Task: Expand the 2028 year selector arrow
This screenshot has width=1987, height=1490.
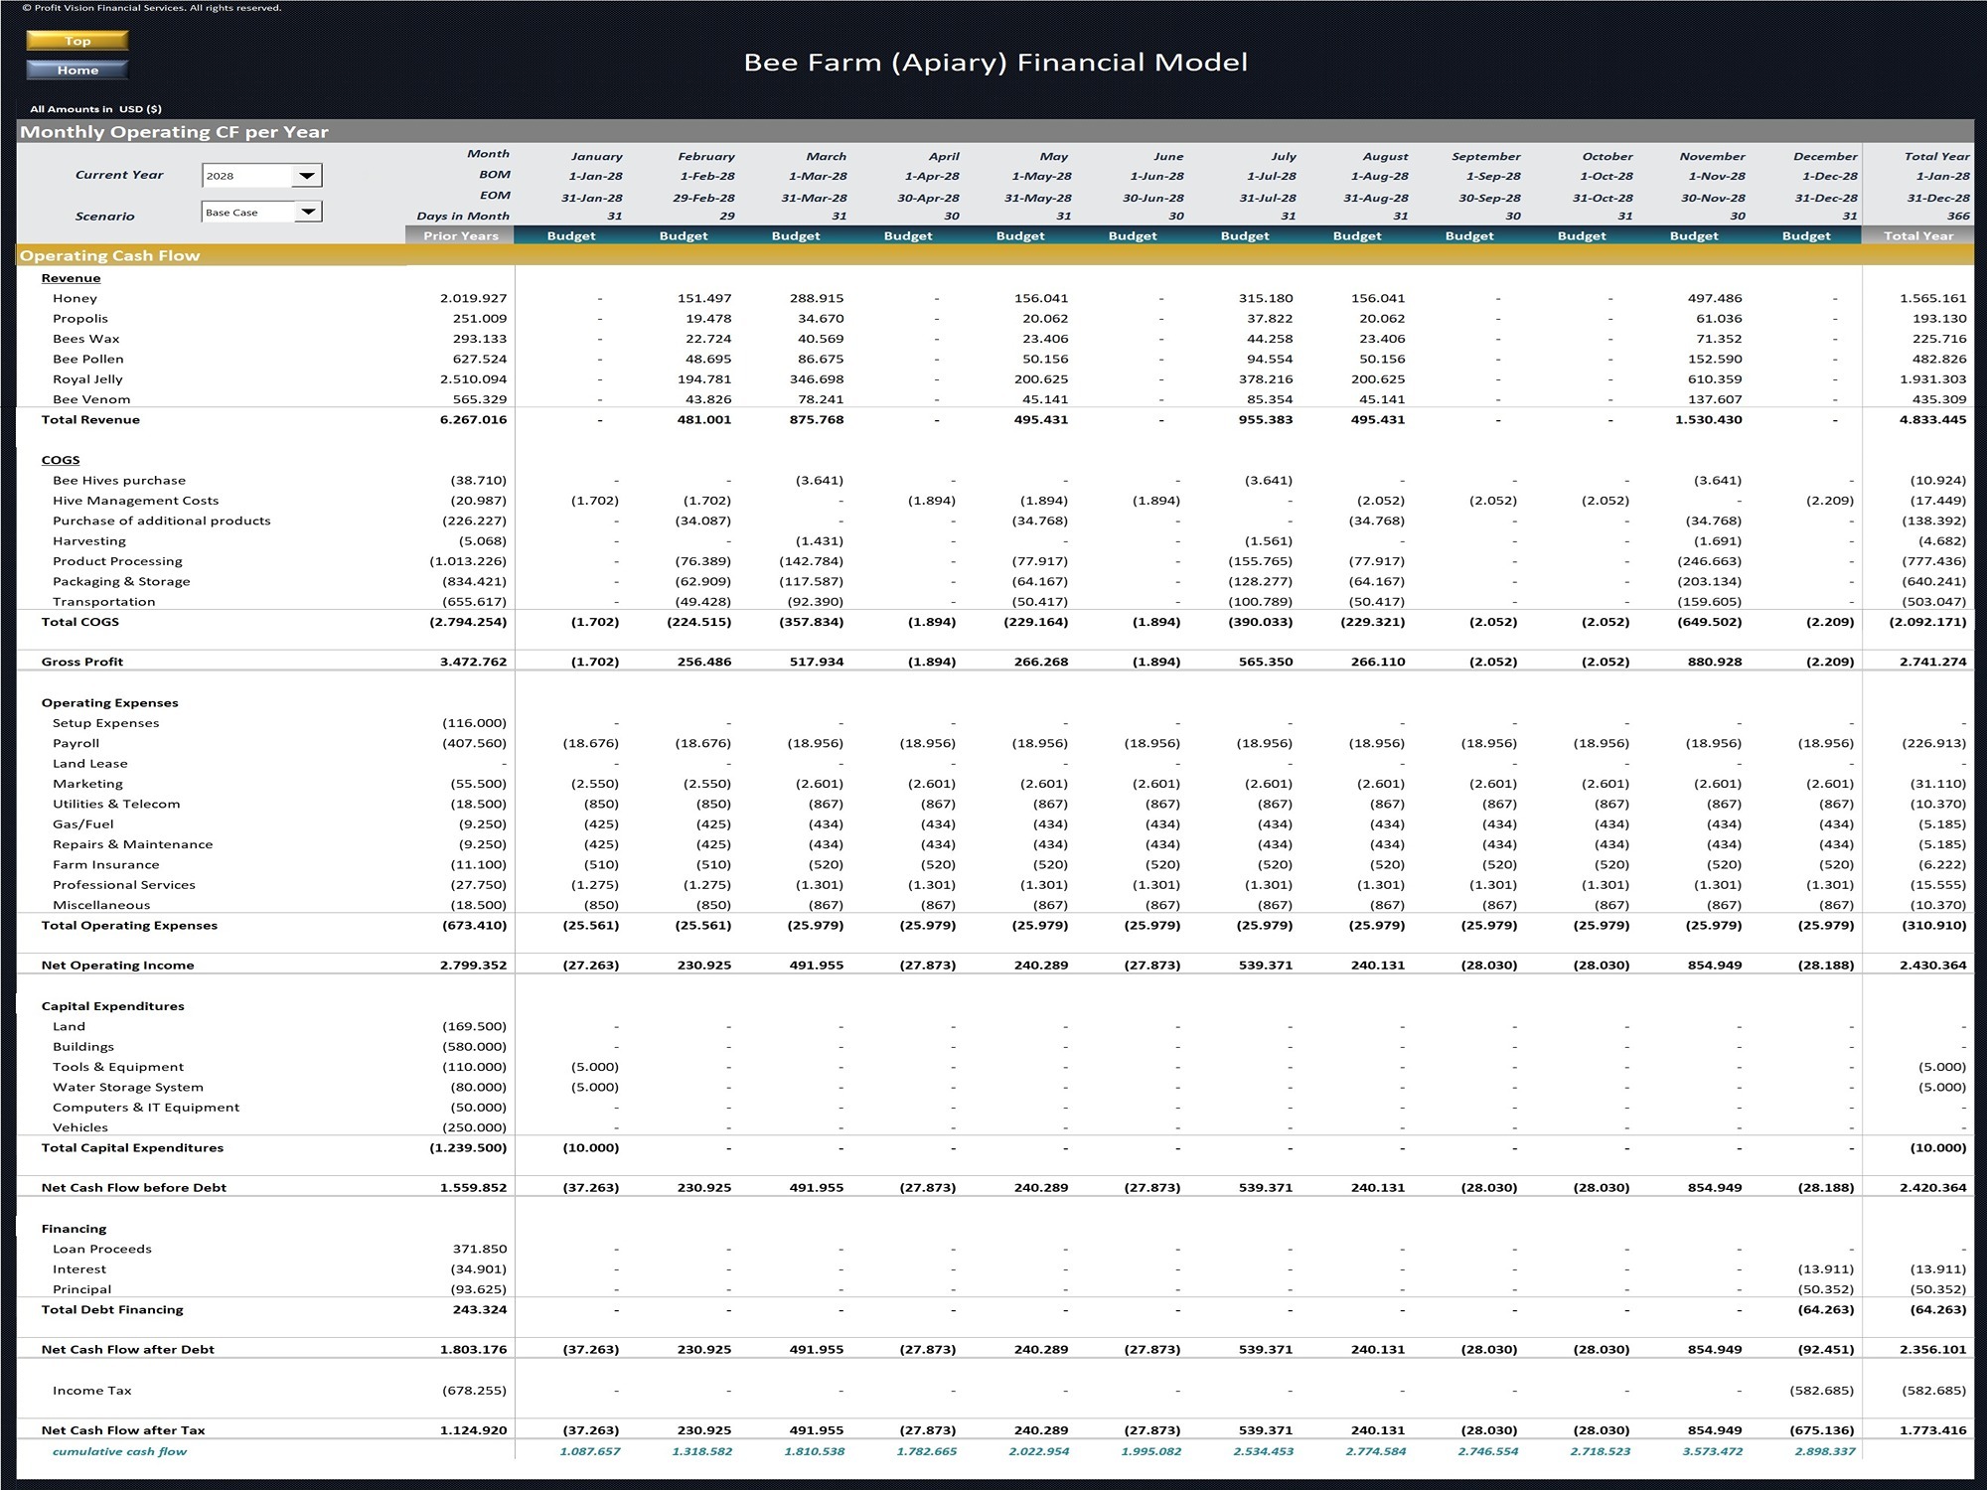Action: click(309, 175)
